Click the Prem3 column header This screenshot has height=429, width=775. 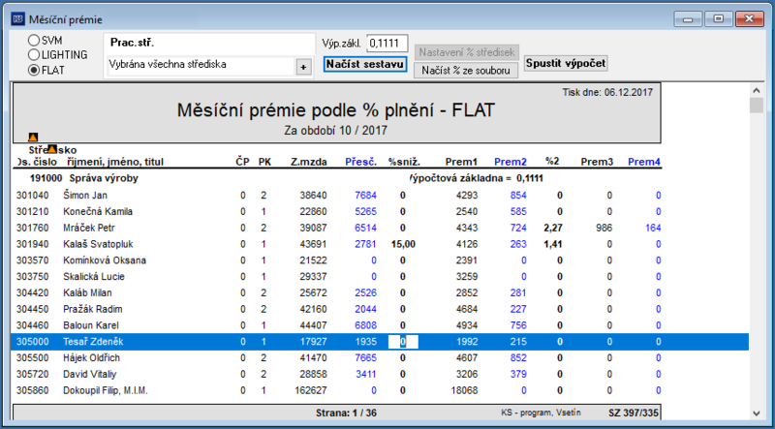(x=597, y=162)
